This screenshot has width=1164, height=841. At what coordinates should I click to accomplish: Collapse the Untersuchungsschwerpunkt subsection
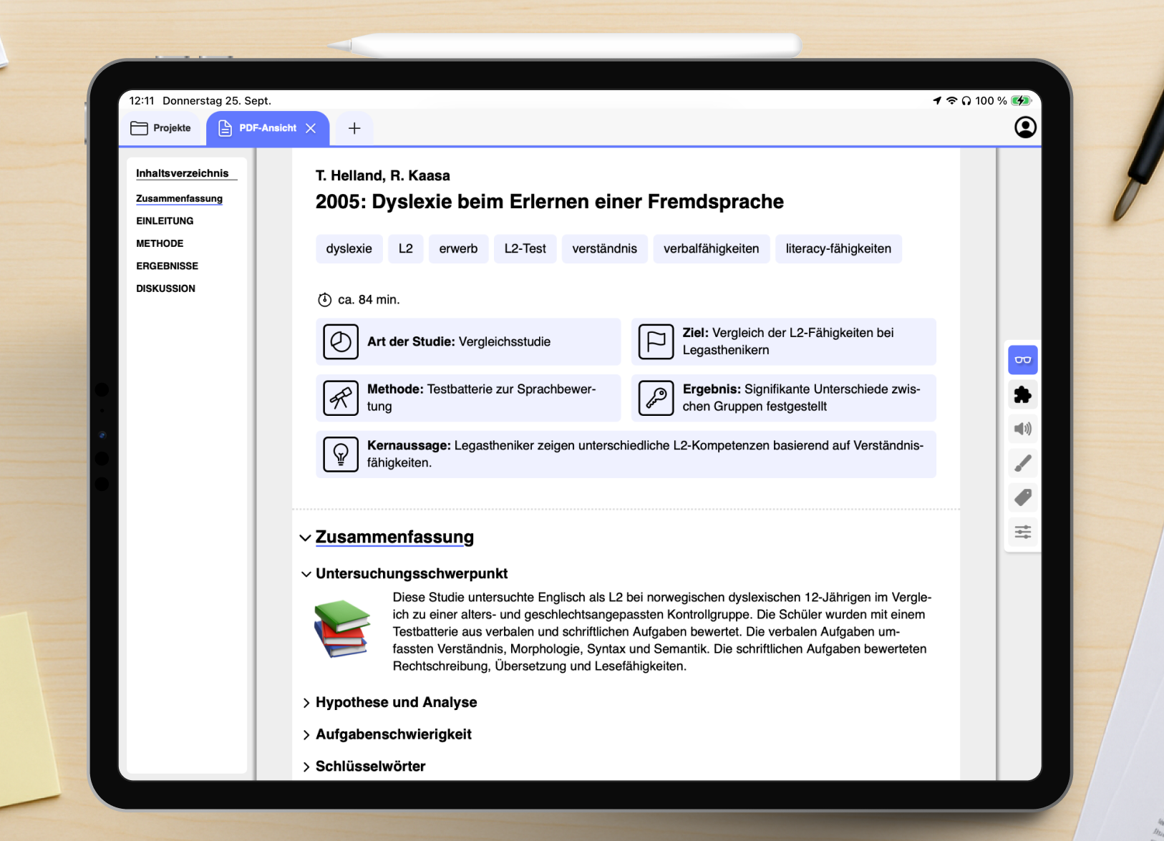coord(306,574)
